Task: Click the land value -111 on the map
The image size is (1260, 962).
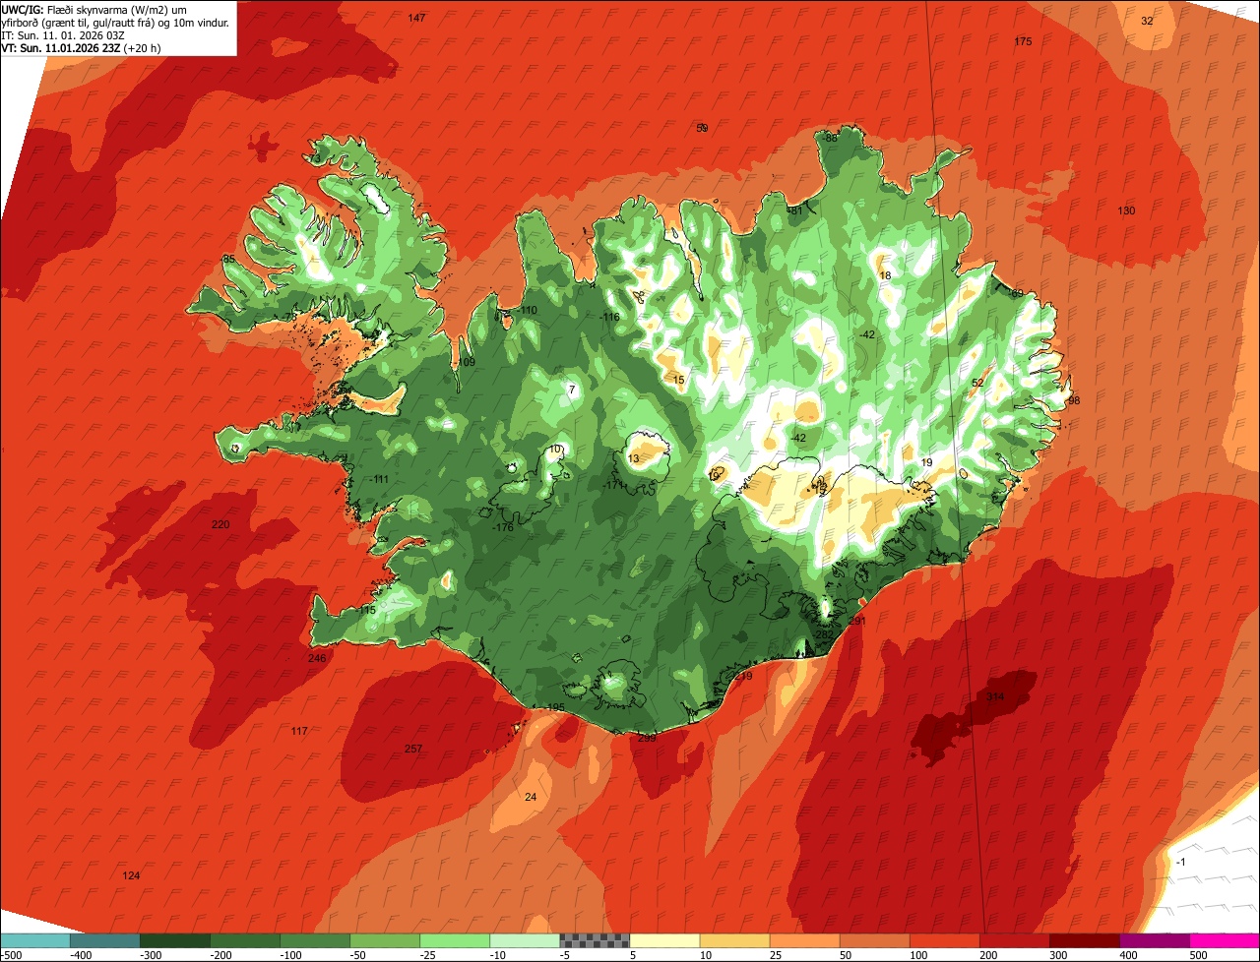Action: click(380, 479)
